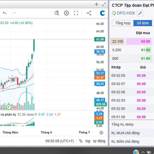
Task: Click the 58.78 blue indicator label
Action: (100, 52)
